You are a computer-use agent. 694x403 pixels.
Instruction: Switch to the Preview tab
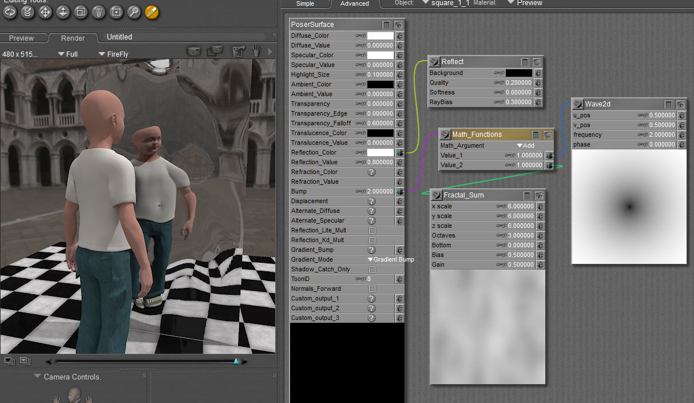coord(21,38)
